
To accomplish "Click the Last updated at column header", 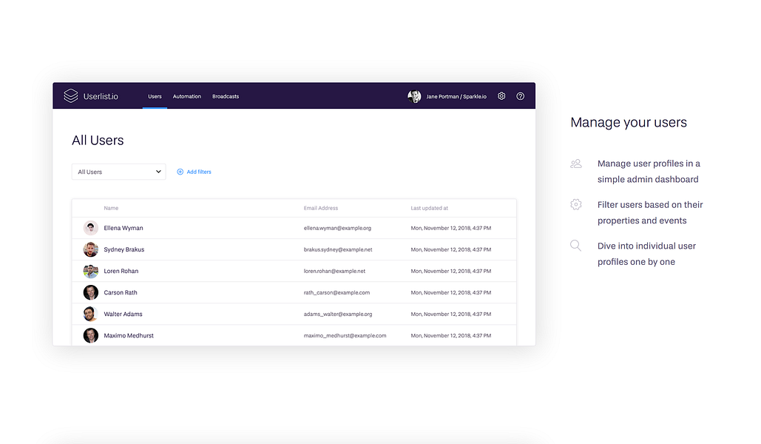I will [430, 208].
